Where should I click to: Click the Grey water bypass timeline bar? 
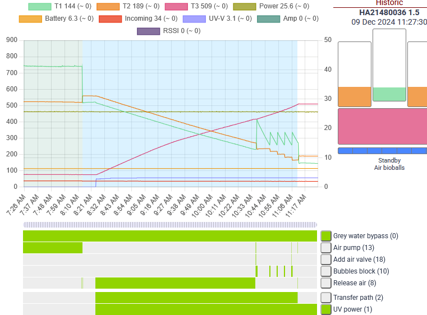pyautogui.click(x=170, y=236)
